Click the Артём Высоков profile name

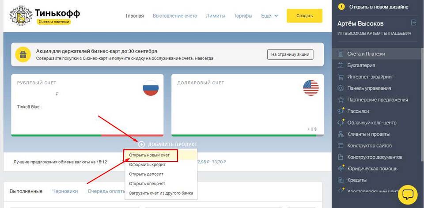click(360, 23)
